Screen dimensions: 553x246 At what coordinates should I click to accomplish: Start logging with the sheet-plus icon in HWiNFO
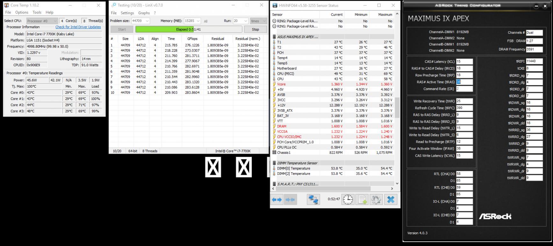click(362, 199)
